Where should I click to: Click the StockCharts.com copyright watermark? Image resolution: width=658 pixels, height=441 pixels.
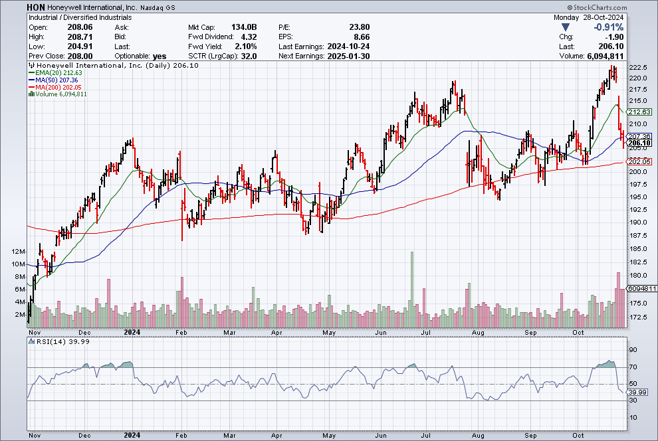pyautogui.click(x=597, y=7)
